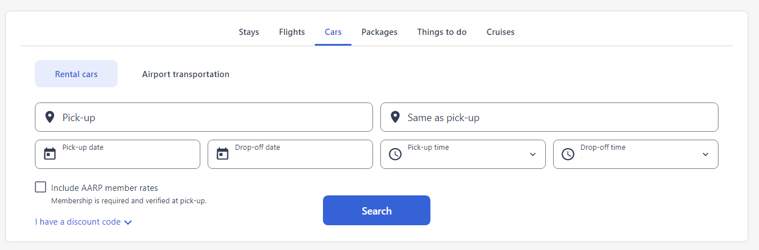Expand the Pick-up time dropdown chevron

[533, 154]
